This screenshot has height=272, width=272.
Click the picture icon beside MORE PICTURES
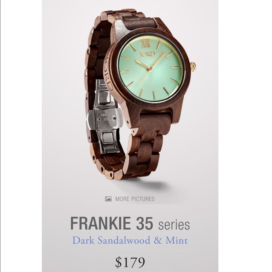(x=108, y=199)
